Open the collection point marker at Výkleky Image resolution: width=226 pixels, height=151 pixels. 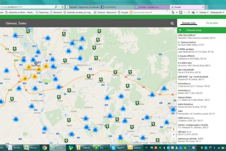click(127, 86)
